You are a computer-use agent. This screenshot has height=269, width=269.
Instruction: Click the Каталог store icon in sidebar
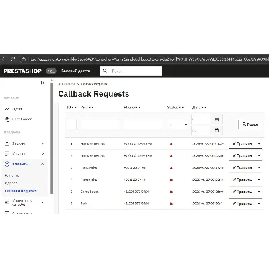pos(7,154)
